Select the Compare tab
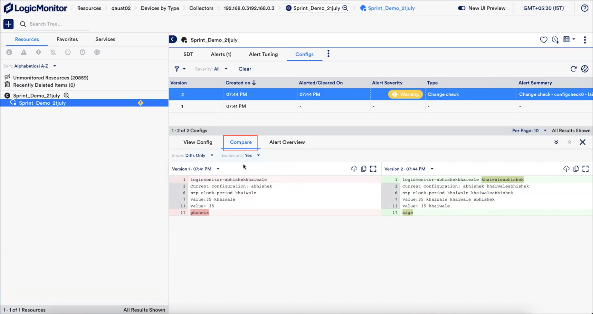The image size is (593, 314). (241, 142)
